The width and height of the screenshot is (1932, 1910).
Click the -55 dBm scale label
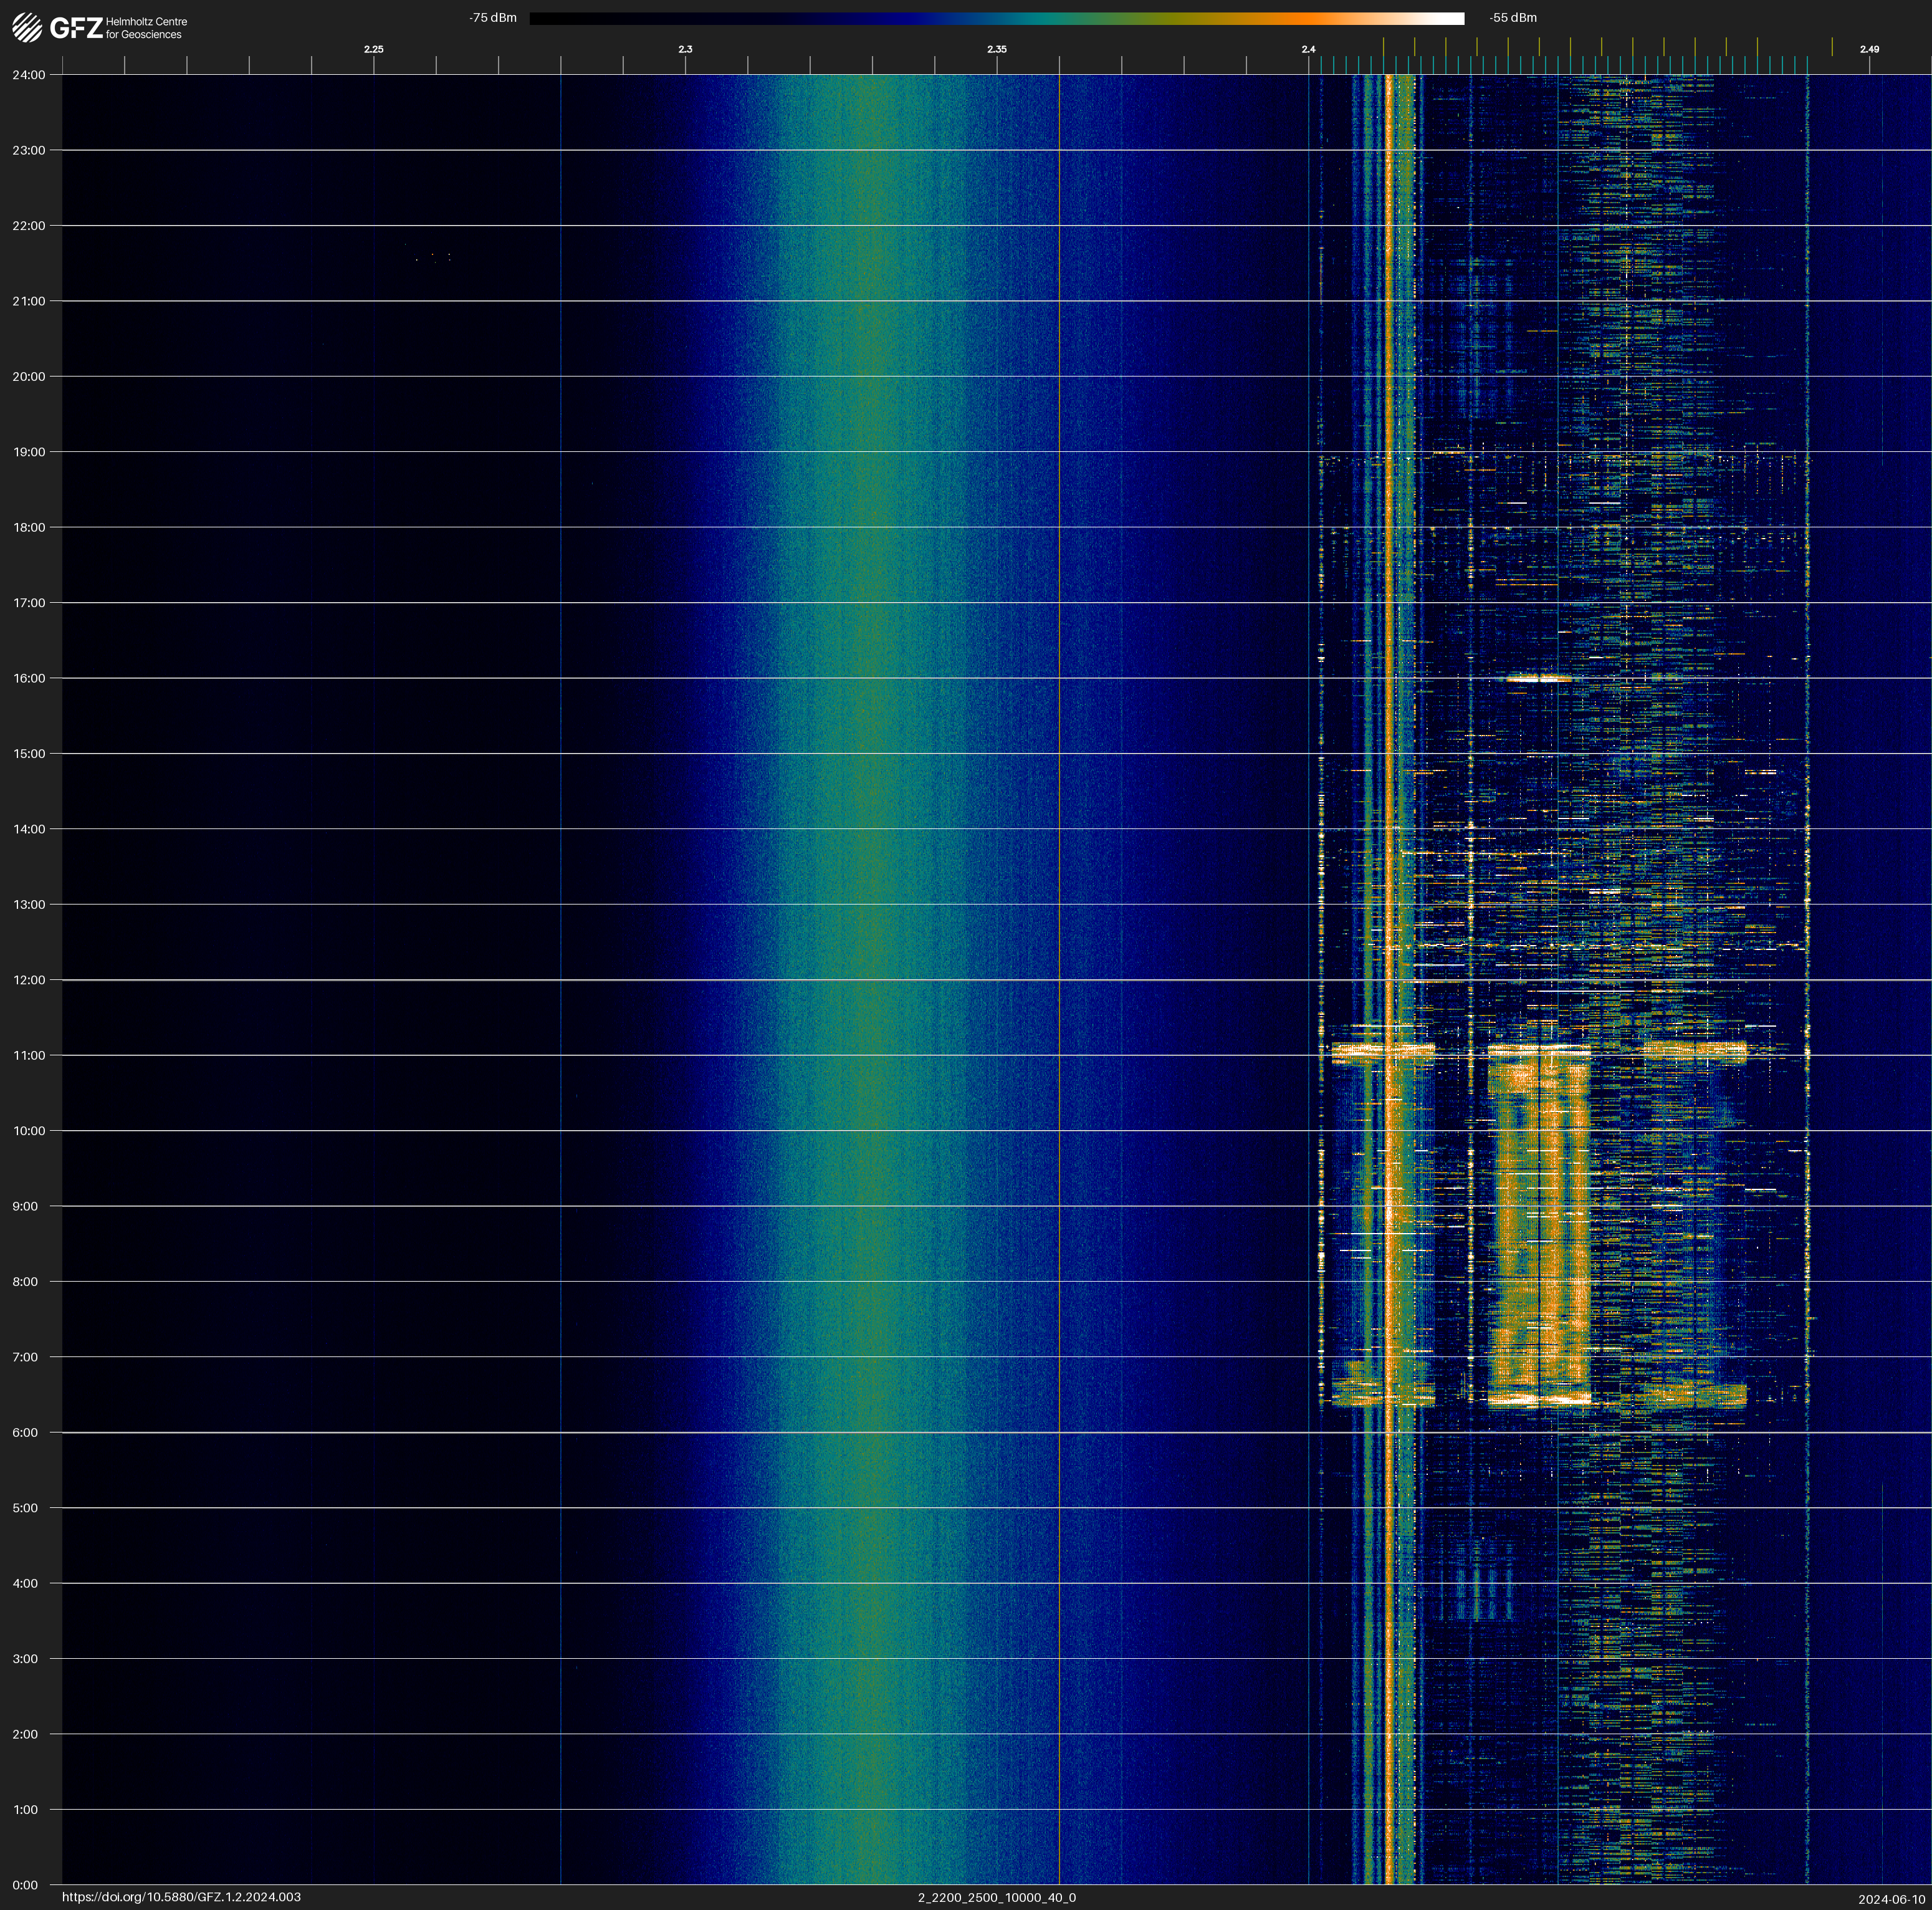tap(1513, 18)
